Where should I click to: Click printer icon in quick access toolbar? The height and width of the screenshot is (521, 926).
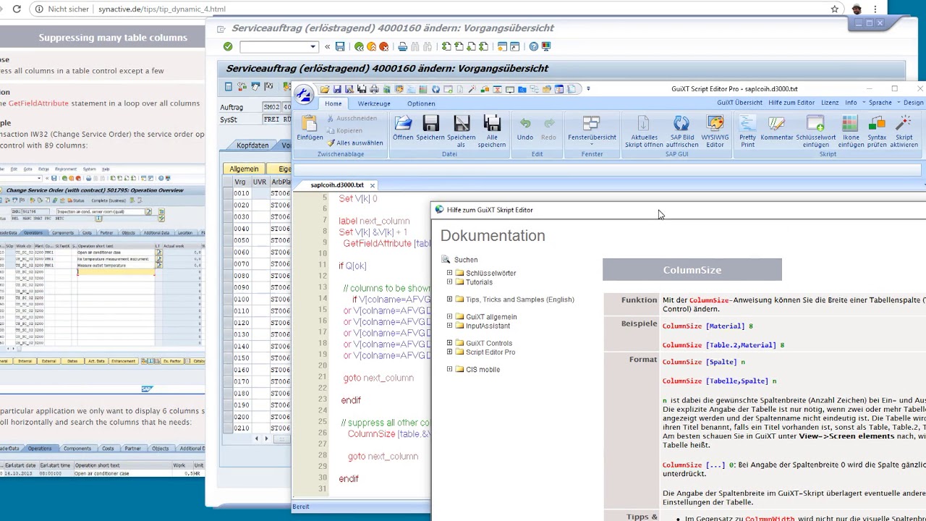click(374, 89)
